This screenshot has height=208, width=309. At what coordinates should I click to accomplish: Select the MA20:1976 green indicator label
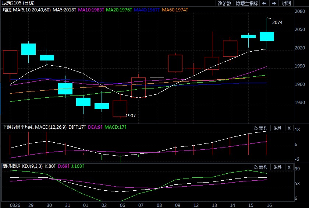[x=119, y=9]
